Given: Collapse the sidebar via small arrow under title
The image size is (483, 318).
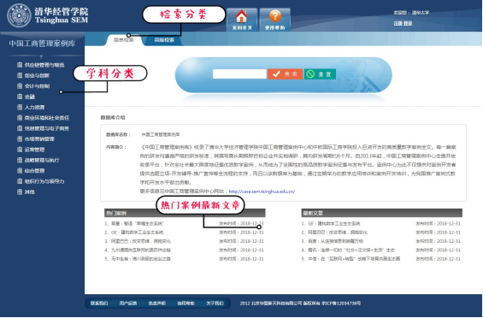Looking at the screenshot, I should (41, 56).
